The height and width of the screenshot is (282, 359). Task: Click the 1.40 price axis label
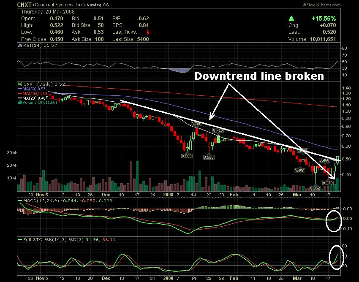click(x=346, y=88)
